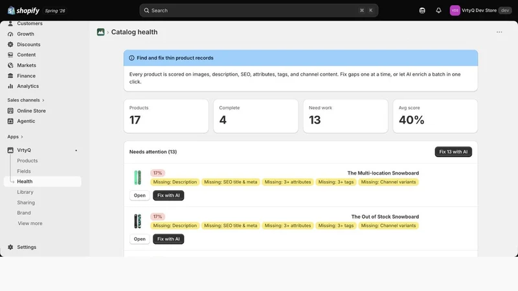Fix The Multi-location Snowboard with AI

[168, 195]
